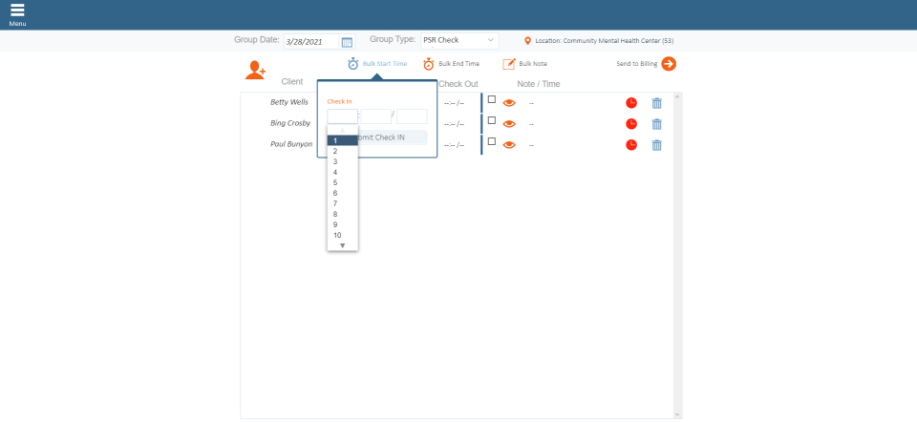Open the Check In minutes dropdown
The image size is (917, 422).
point(375,116)
